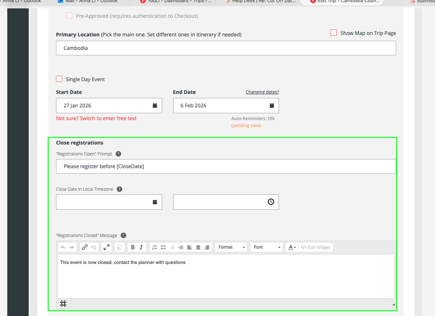
Task: Maximize the editor with expand icon
Action: (107, 247)
